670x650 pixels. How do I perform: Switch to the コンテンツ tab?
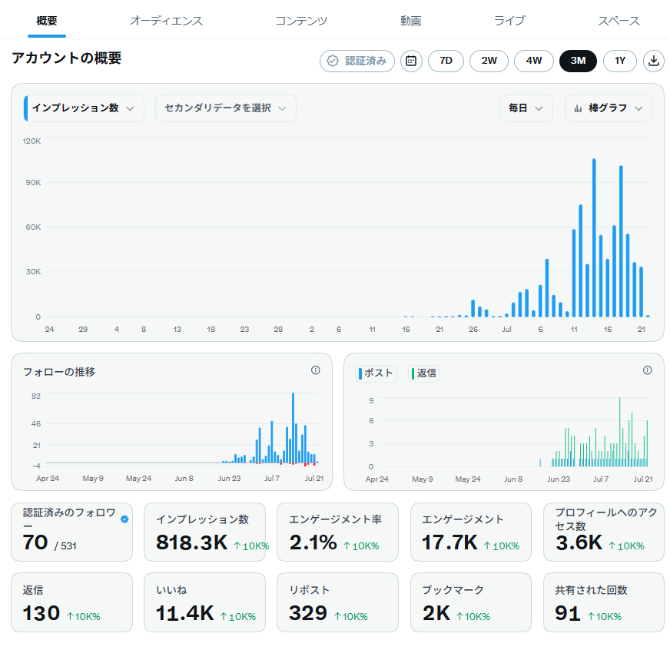[x=301, y=21]
